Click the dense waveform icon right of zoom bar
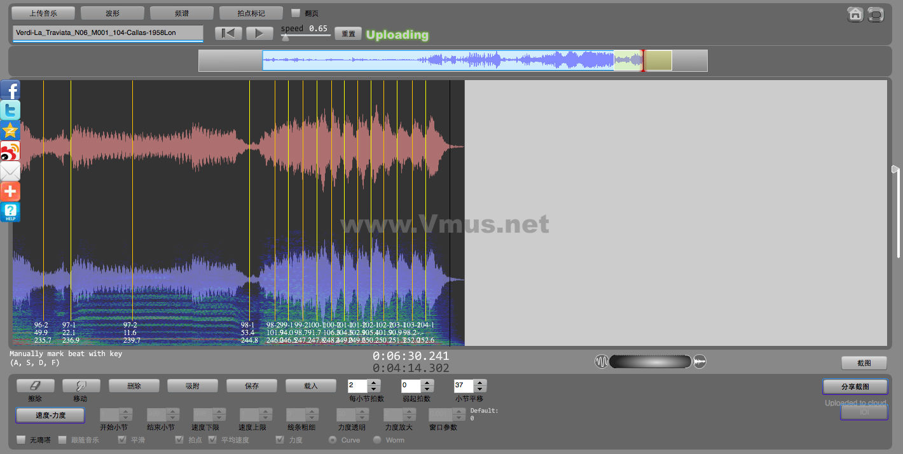This screenshot has height=454, width=903. pyautogui.click(x=700, y=362)
